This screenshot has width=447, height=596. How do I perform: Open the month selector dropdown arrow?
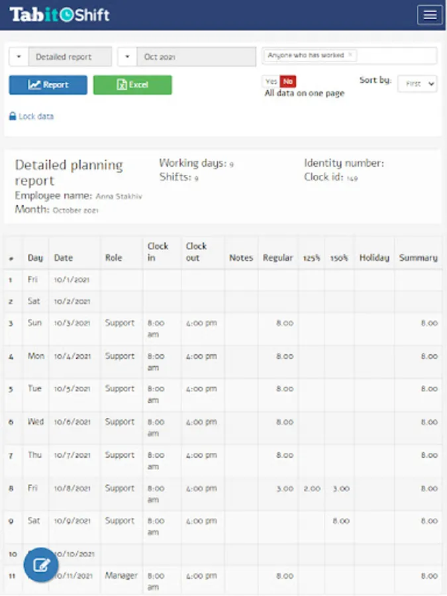pos(127,57)
